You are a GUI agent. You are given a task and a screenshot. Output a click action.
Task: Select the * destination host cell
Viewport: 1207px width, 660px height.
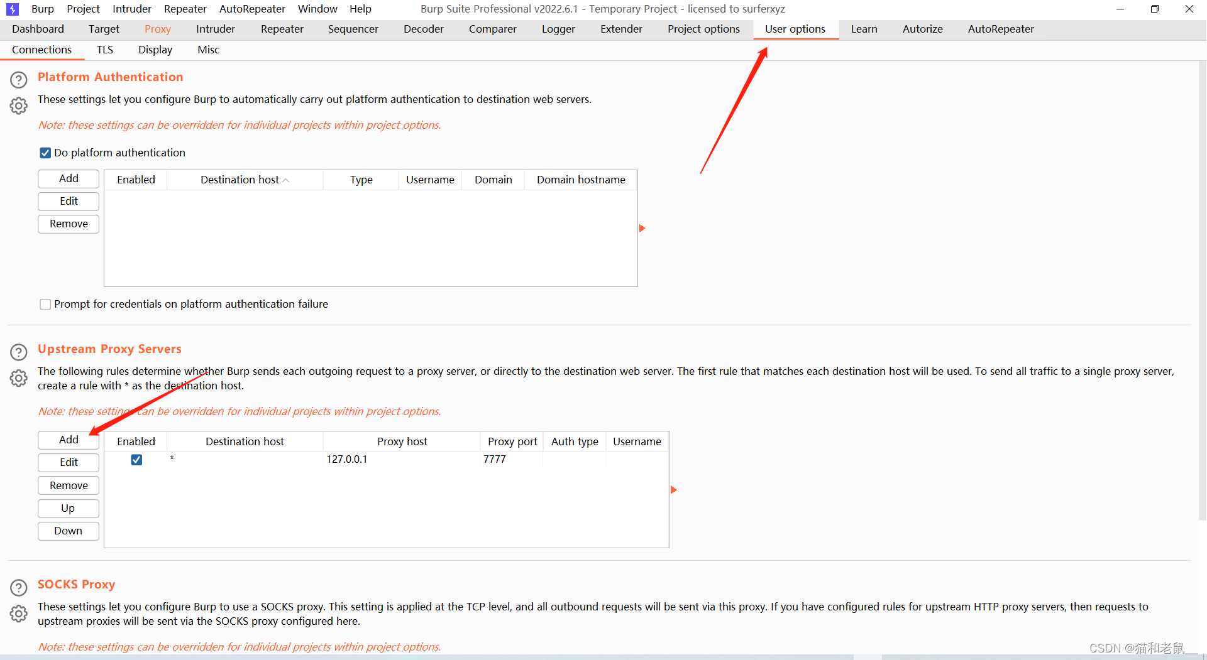[x=245, y=459]
